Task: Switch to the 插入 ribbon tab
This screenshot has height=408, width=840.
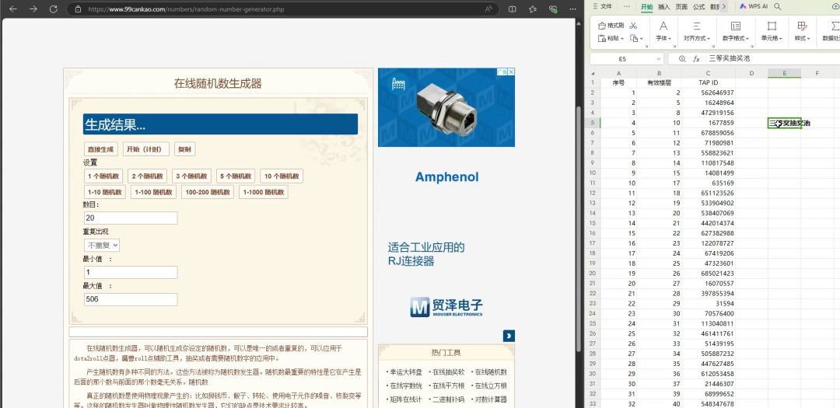Action: pyautogui.click(x=663, y=6)
